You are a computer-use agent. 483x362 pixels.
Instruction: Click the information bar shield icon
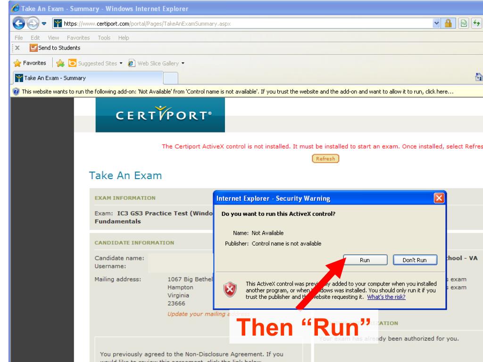coord(16,91)
